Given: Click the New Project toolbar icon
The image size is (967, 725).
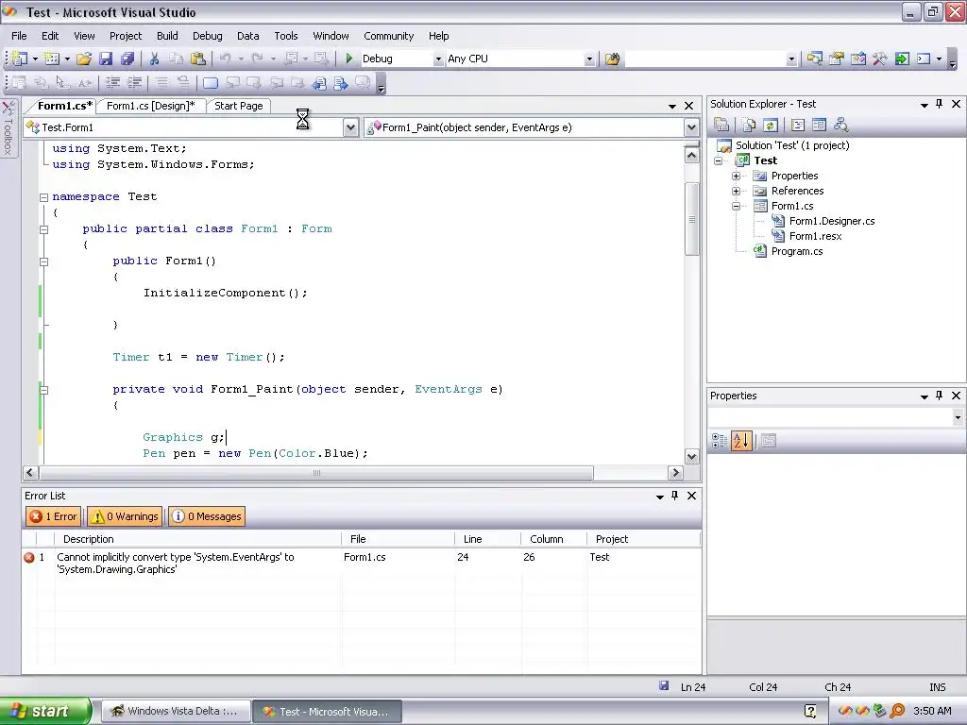Looking at the screenshot, I should pyautogui.click(x=20, y=59).
